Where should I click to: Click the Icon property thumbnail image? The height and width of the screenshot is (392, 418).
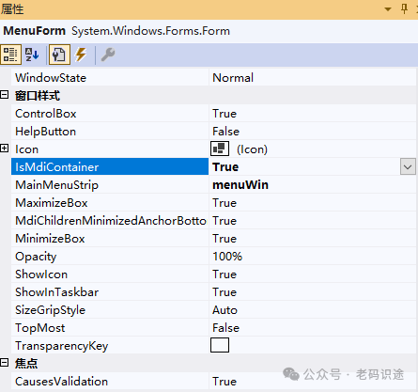(x=220, y=149)
